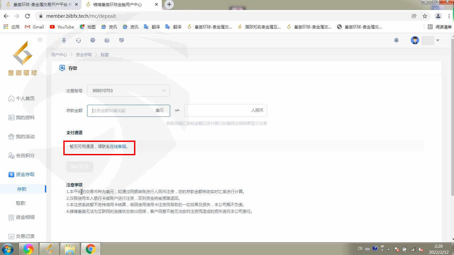Screen dimensions: 454x255
Task: Click the volume muted tray icon
Action: coord(421,249)
